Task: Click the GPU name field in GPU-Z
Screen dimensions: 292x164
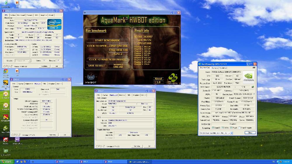Action: (x=227, y=72)
